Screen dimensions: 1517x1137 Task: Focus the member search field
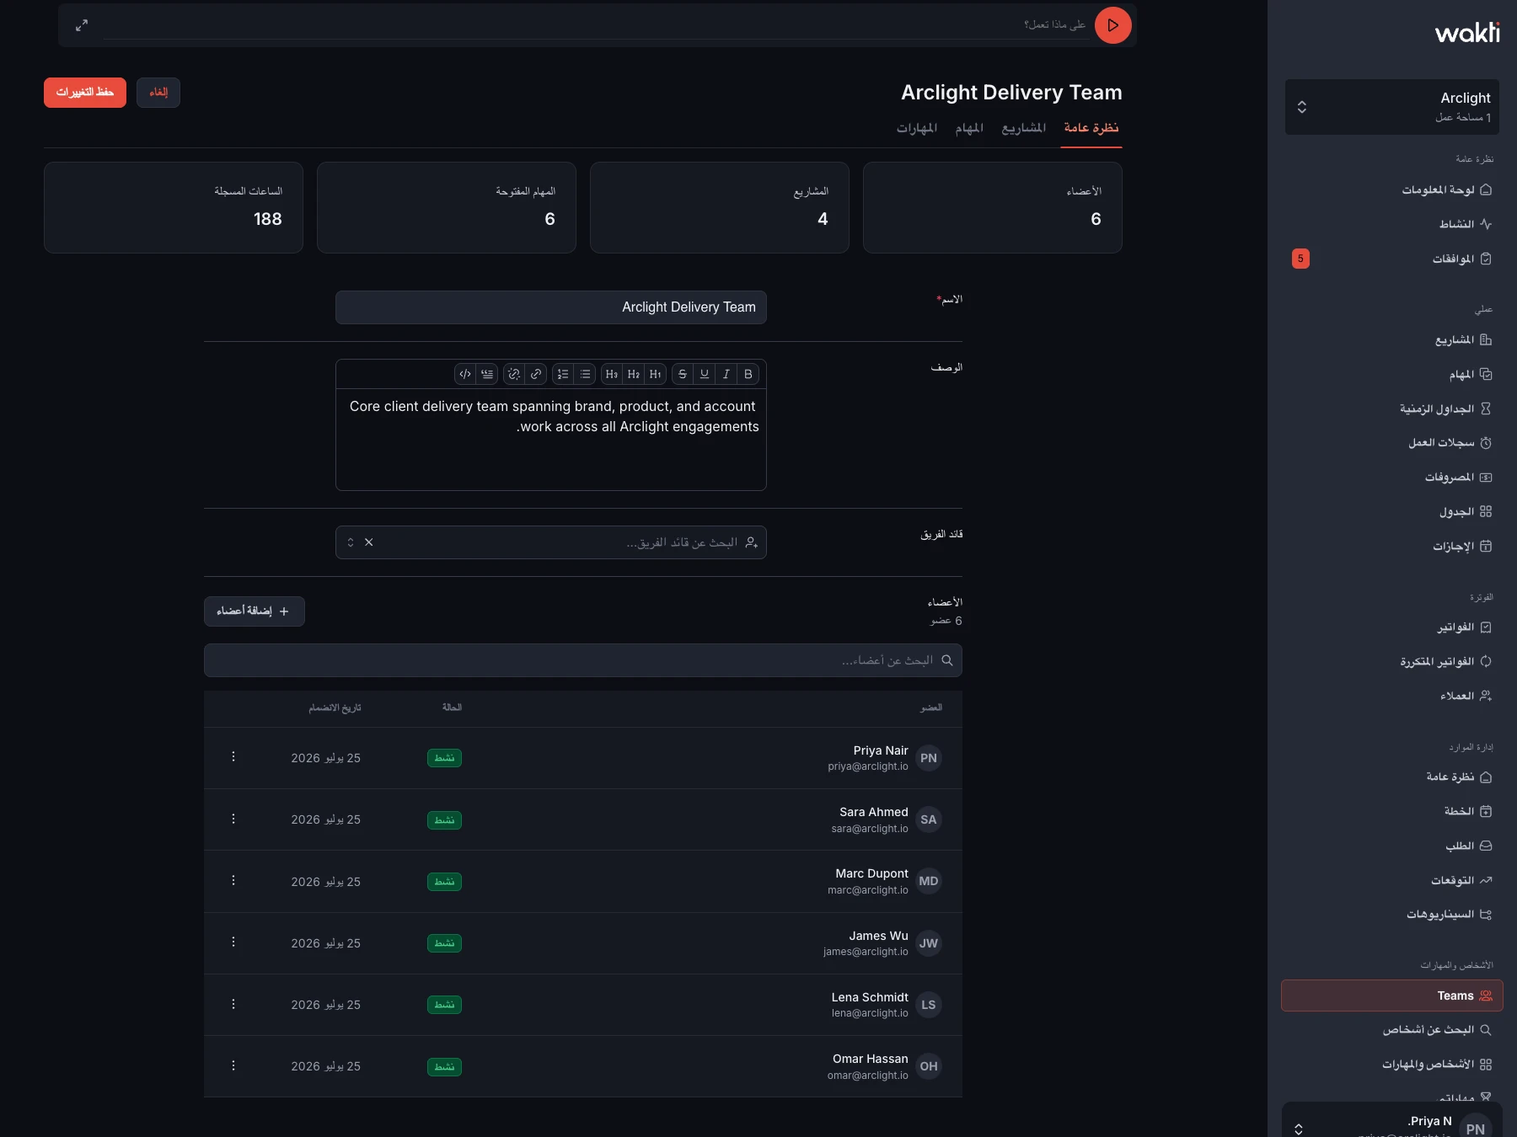point(583,661)
